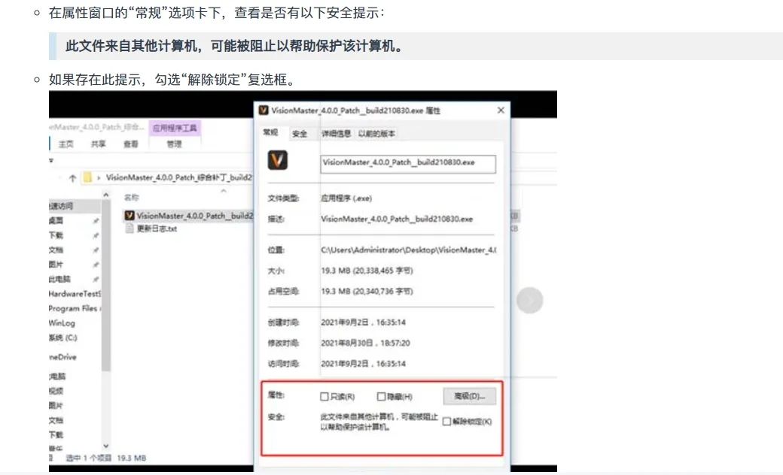Screen dimensions: 783x475
Task: Check the 只读(R) read-only checkbox
Action: (324, 396)
